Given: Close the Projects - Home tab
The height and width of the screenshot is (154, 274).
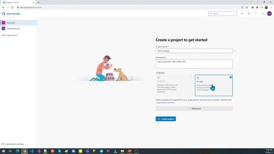Looking at the screenshot, I should (33, 3).
